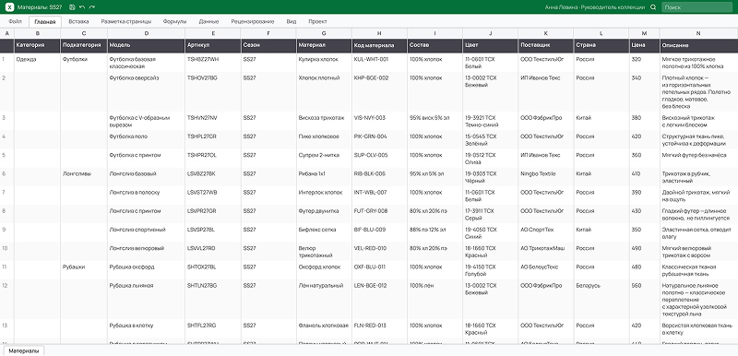The height and width of the screenshot is (356, 738).
Task: Click the Поставщик header cell
Action: click(546, 45)
